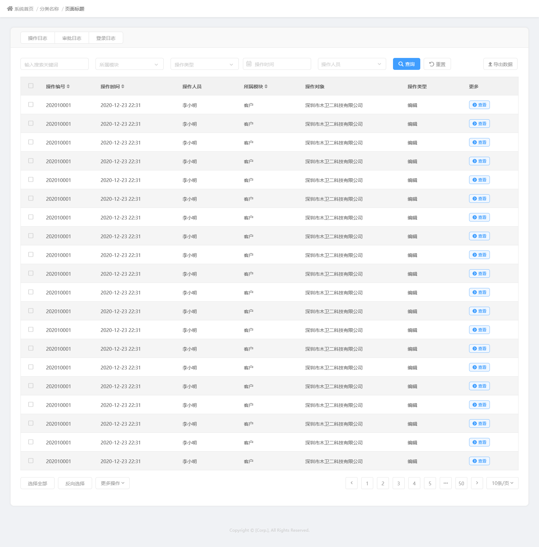Click the 选择全部 button
This screenshot has height=547, width=539.
[38, 483]
